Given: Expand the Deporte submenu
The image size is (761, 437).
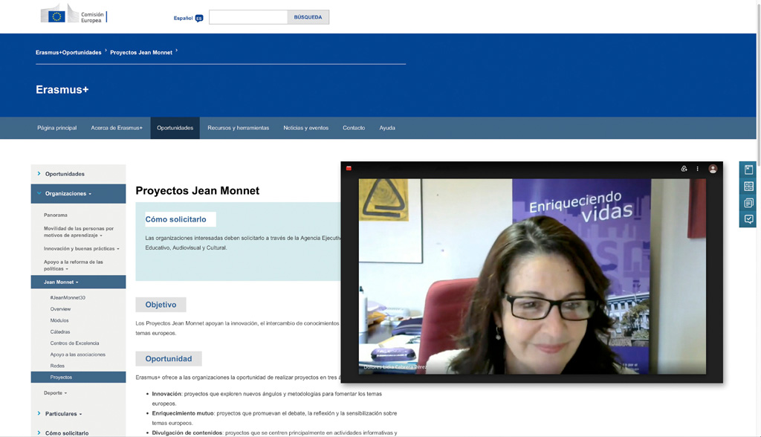Looking at the screenshot, I should click(55, 392).
